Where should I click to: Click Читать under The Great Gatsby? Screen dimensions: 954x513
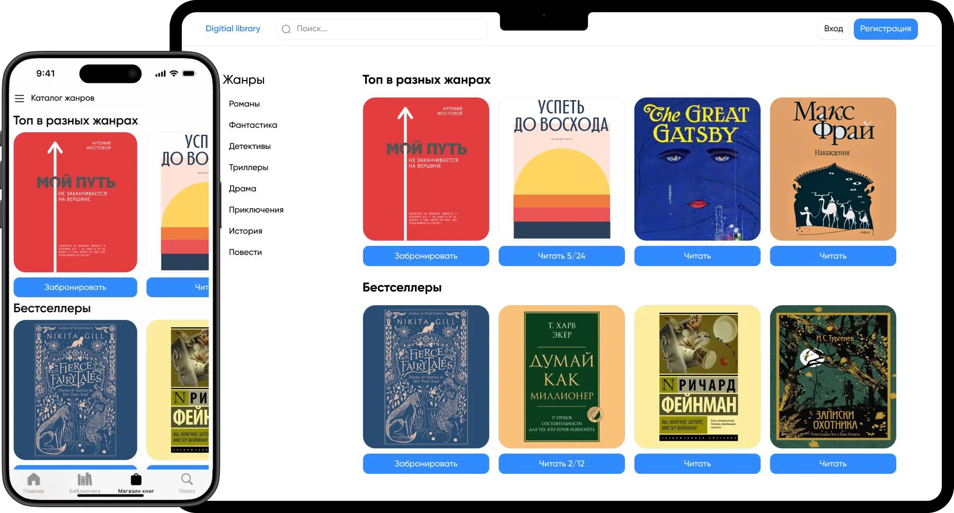coord(697,256)
